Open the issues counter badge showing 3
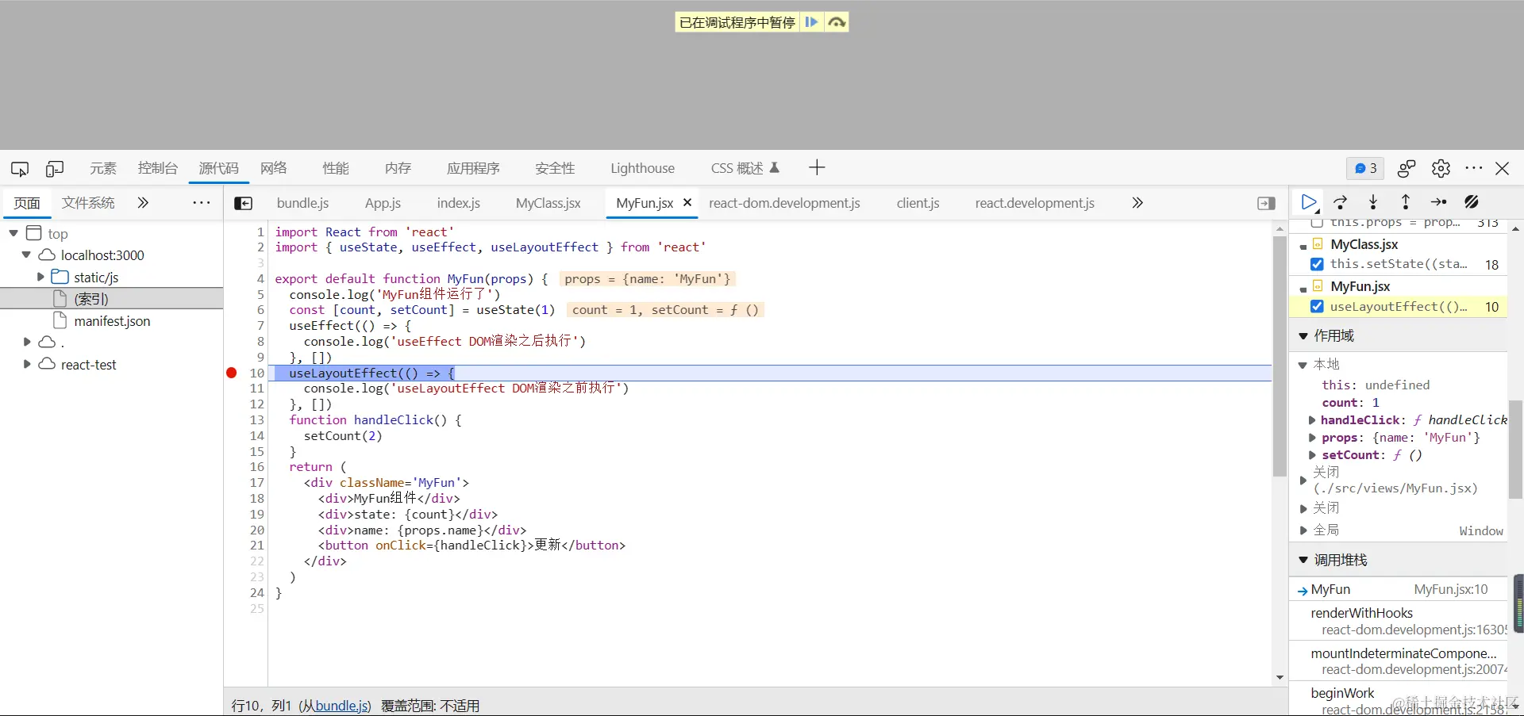 1365,168
